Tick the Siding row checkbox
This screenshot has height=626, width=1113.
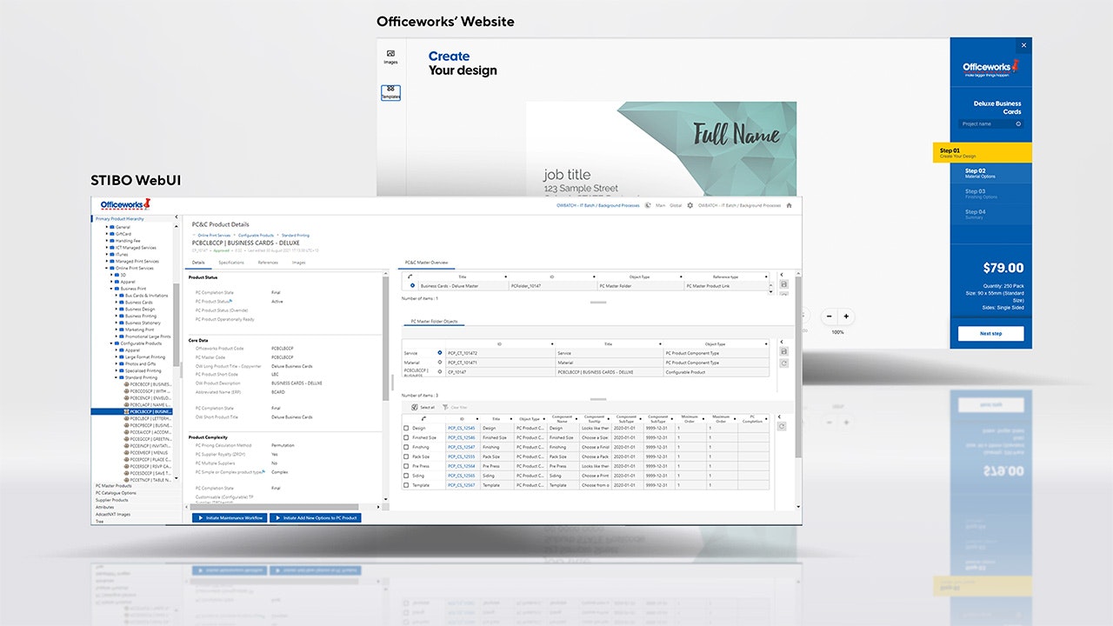coord(406,476)
